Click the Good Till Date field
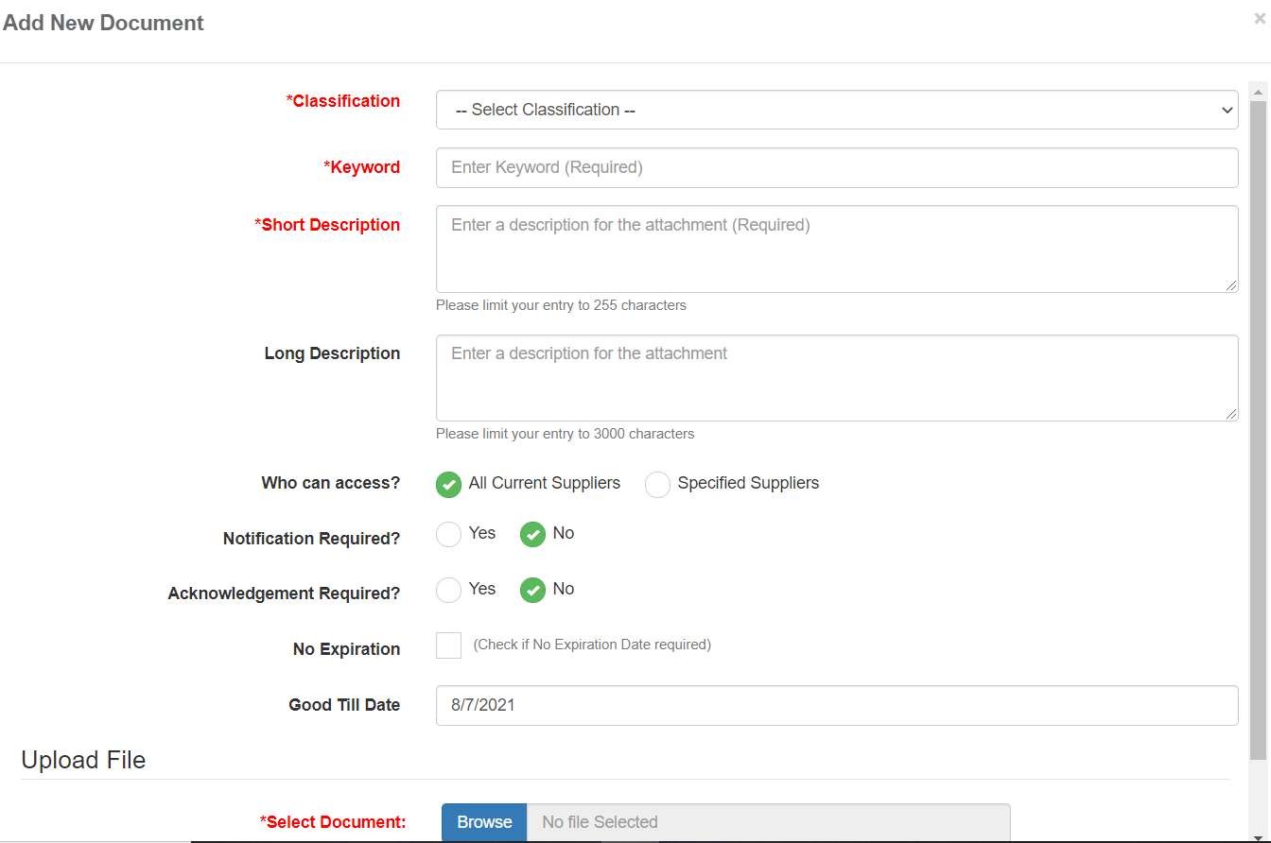Screen dimensions: 1271x843 click(837, 705)
